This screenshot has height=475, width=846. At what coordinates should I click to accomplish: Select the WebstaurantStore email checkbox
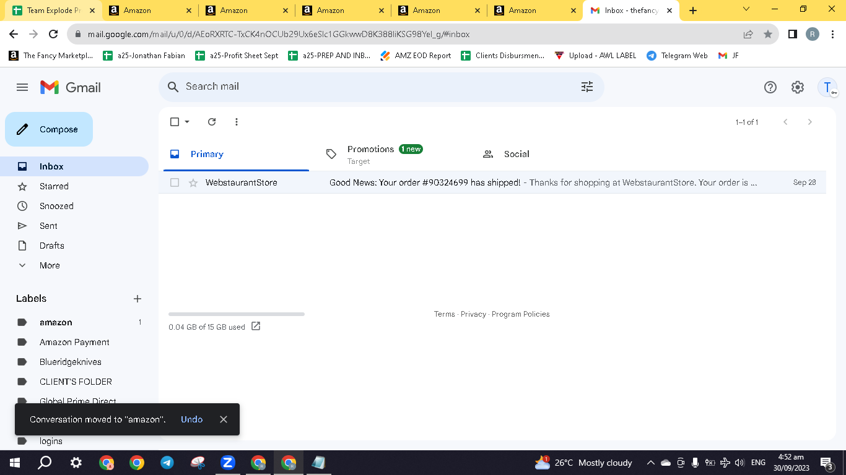click(x=175, y=182)
